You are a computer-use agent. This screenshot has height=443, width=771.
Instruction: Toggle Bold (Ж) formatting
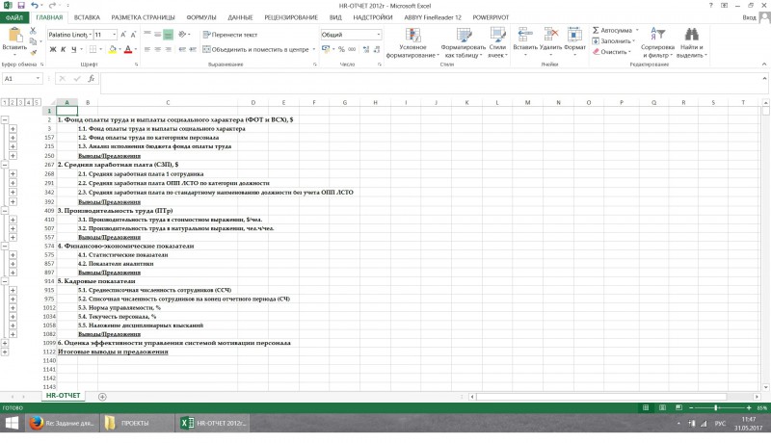pyautogui.click(x=53, y=49)
